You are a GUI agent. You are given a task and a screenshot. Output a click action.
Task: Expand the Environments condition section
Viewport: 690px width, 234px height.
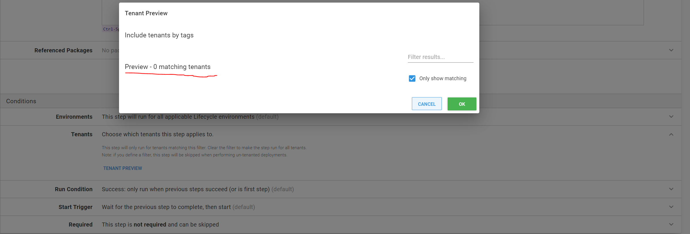coord(671,117)
